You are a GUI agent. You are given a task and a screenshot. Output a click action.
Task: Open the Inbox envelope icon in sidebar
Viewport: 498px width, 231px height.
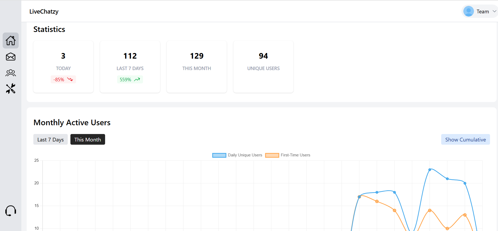click(x=11, y=56)
